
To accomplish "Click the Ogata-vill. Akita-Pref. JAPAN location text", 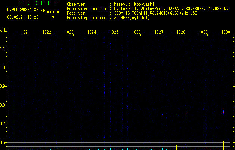I will (171, 9).
